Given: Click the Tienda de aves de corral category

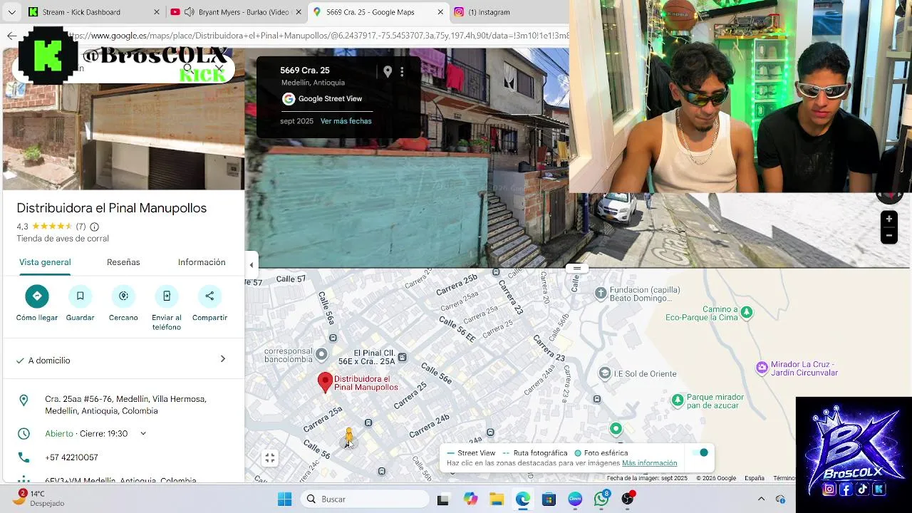Looking at the screenshot, I should point(63,239).
